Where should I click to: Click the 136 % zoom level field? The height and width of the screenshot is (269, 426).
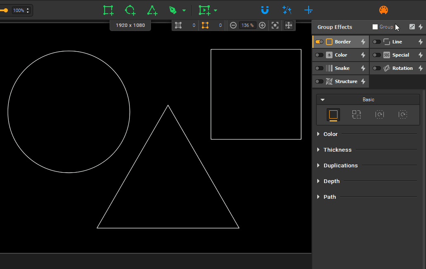pyautogui.click(x=247, y=25)
